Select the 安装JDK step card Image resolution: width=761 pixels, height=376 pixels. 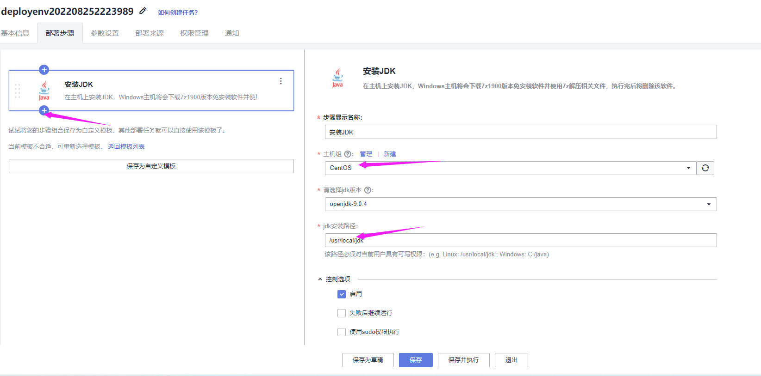click(x=151, y=91)
